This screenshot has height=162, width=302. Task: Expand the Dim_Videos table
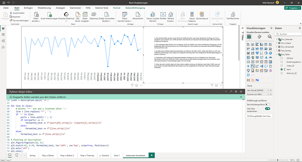[277, 43]
